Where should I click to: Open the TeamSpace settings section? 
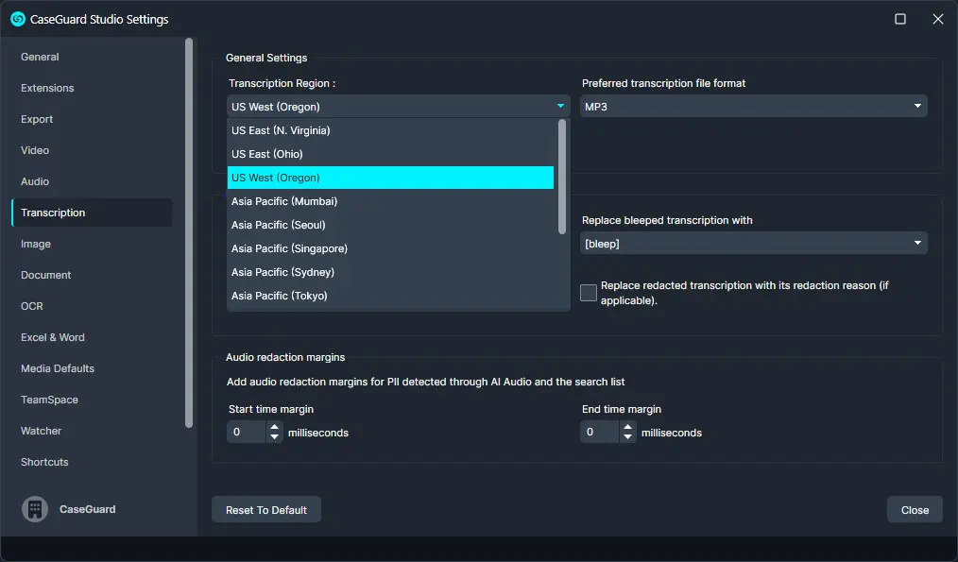point(92,400)
